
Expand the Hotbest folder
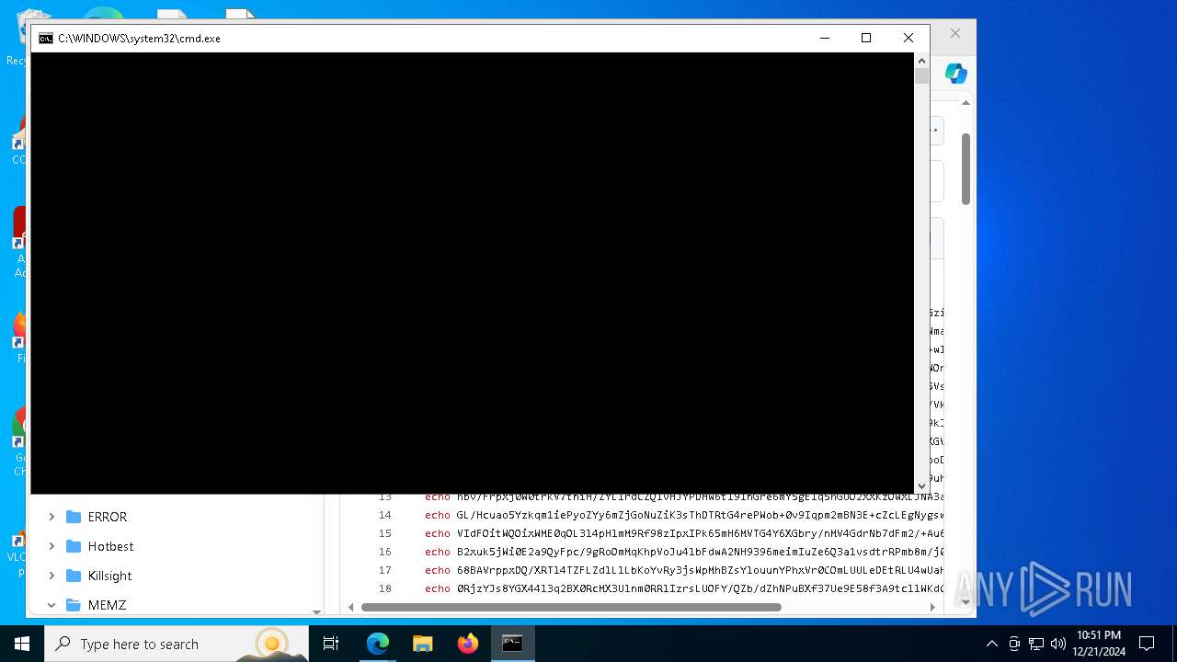point(51,546)
